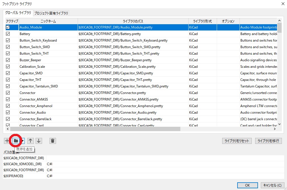The image size is (287, 190).
Task: Switch to プロジェクト固有ライブラリ tab
Action: 51,13
